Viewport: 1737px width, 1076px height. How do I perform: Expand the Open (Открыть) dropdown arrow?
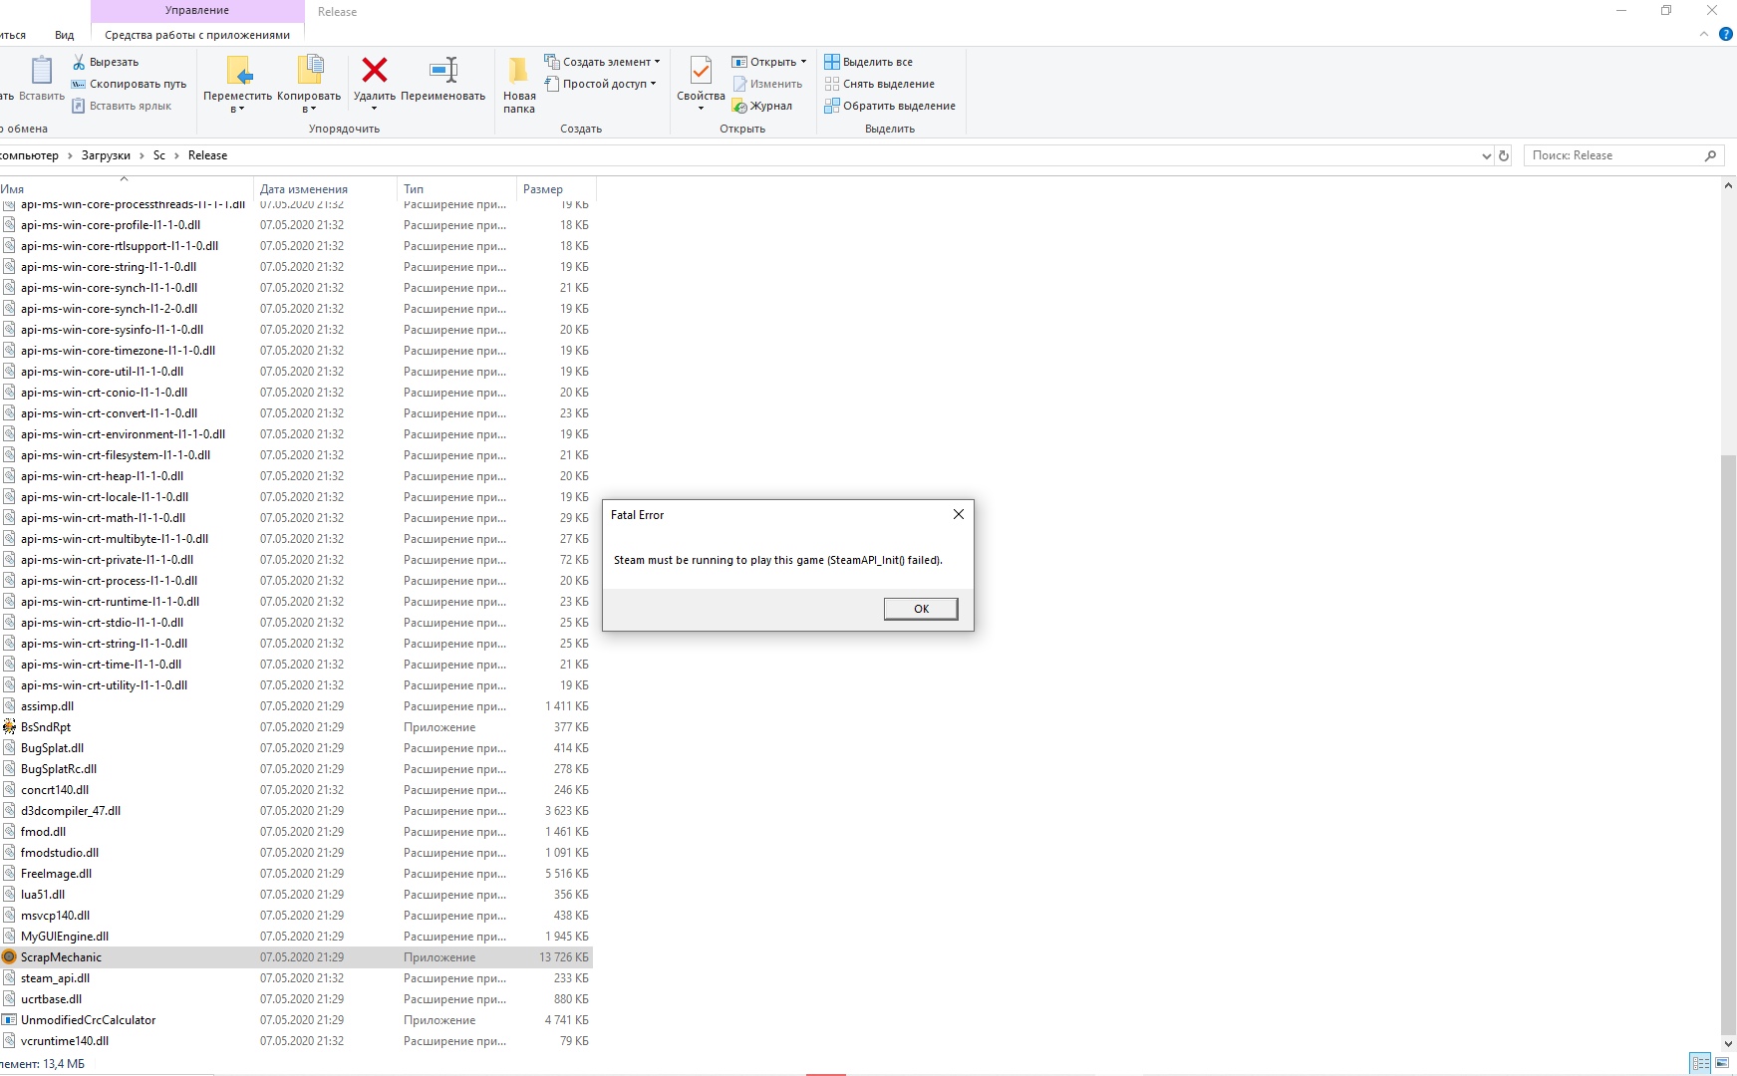803,62
